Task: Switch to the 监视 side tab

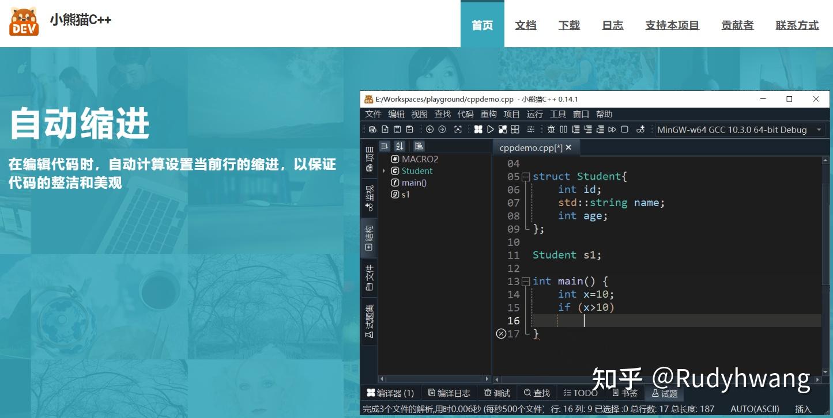Action: pos(369,198)
